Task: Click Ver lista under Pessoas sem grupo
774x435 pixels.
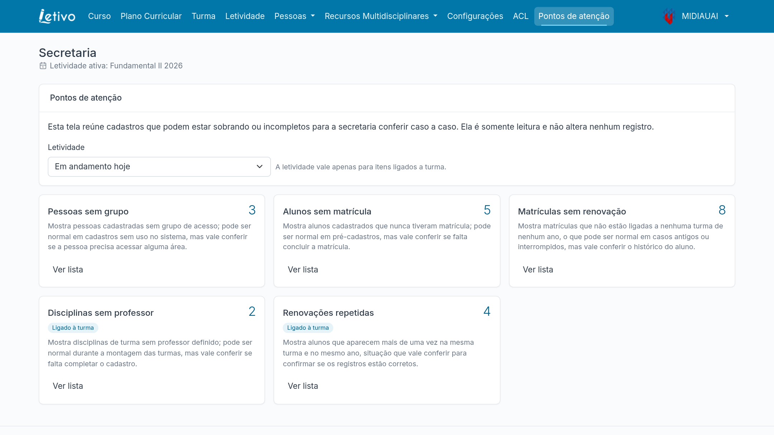Action: (x=68, y=270)
